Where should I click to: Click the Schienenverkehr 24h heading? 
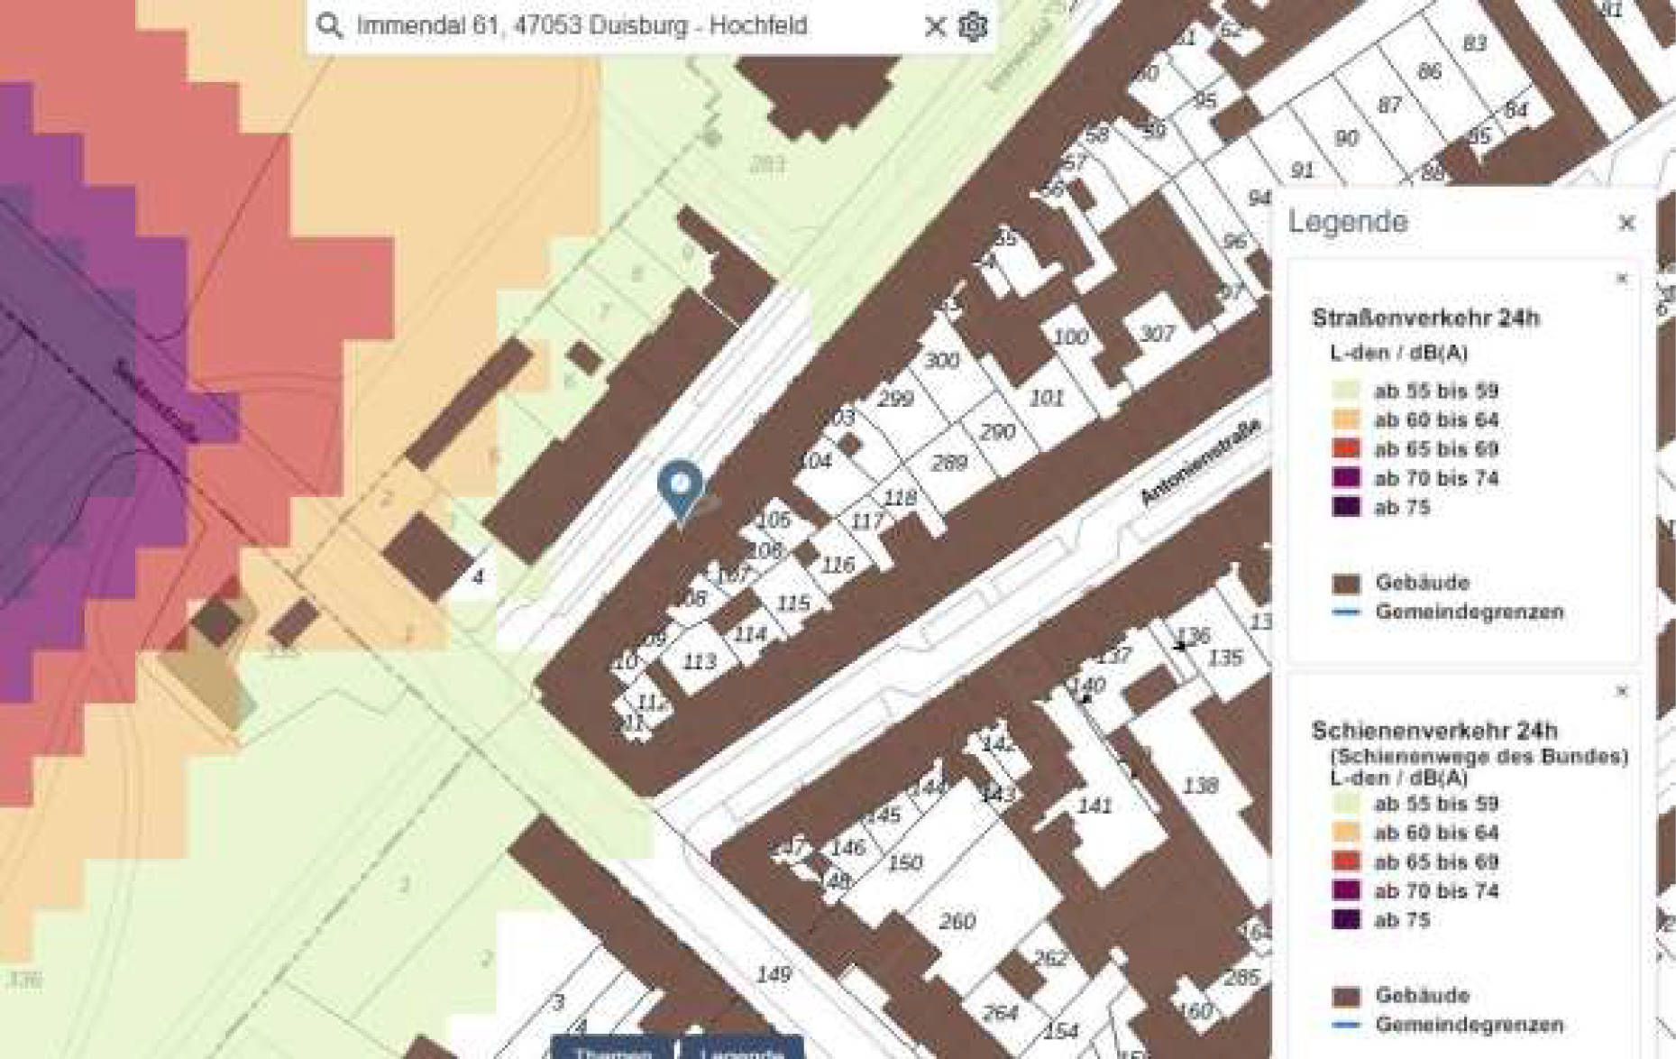[1434, 731]
